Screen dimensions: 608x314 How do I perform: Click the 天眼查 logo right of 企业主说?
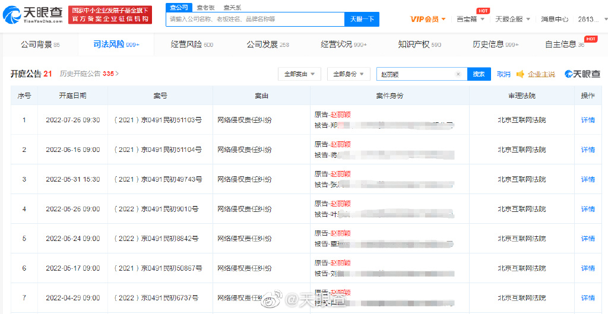[x=582, y=74]
